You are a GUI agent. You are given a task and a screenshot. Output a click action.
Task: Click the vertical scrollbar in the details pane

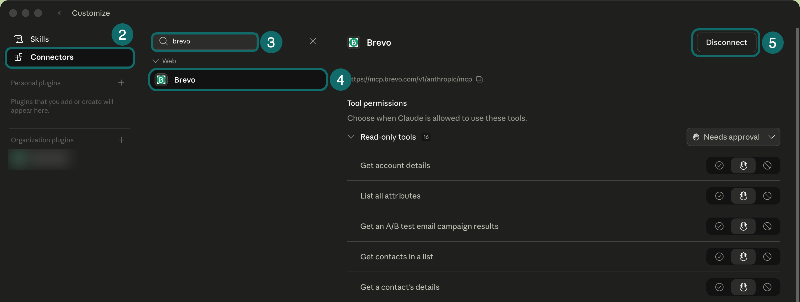797,164
